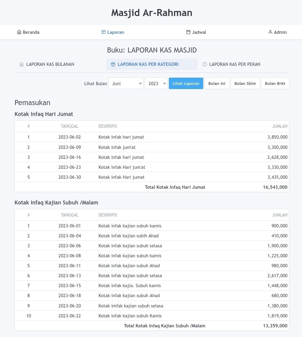
Task: Click the clock icon of Laporan Kas Per Pekan
Action: (x=205, y=64)
